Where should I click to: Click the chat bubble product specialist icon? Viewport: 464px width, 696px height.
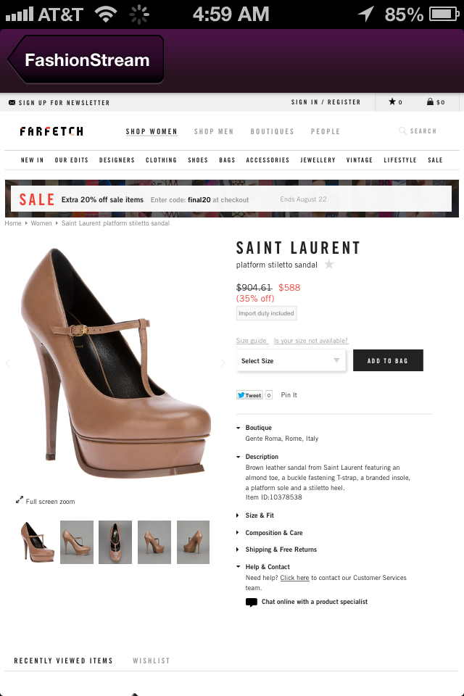pyautogui.click(x=252, y=602)
